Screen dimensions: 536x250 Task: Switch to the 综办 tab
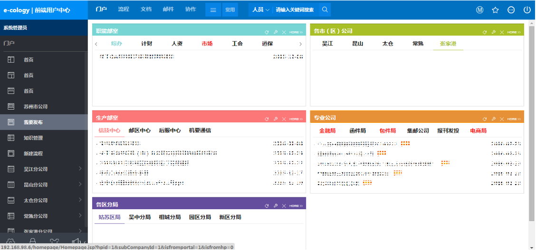[x=116, y=44]
